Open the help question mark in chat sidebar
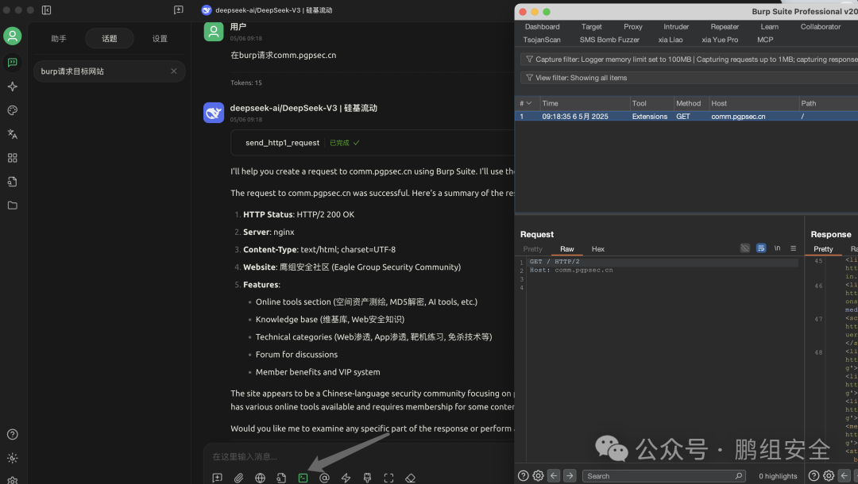The width and height of the screenshot is (858, 484). 13,434
